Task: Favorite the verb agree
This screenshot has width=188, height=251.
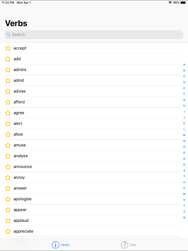Action: (8, 113)
